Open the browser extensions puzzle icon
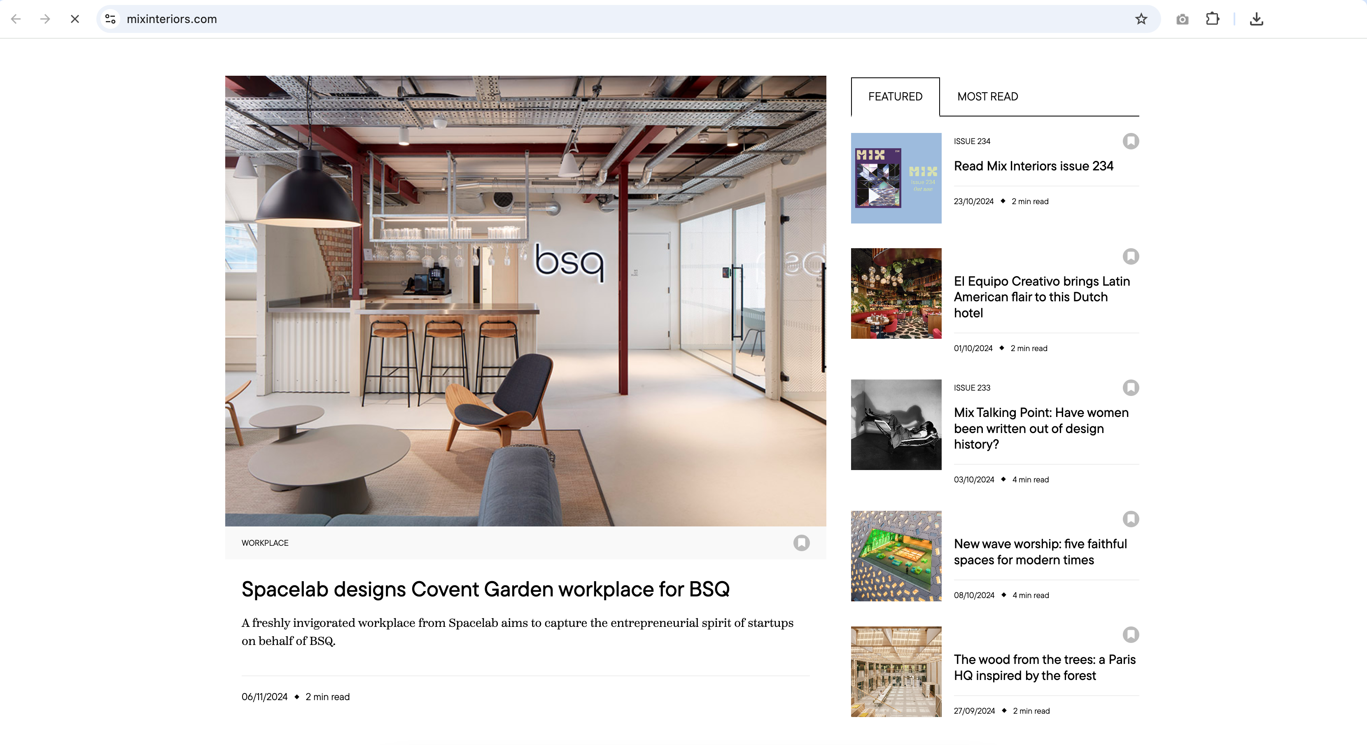Image resolution: width=1367 pixels, height=745 pixels. pos(1213,19)
